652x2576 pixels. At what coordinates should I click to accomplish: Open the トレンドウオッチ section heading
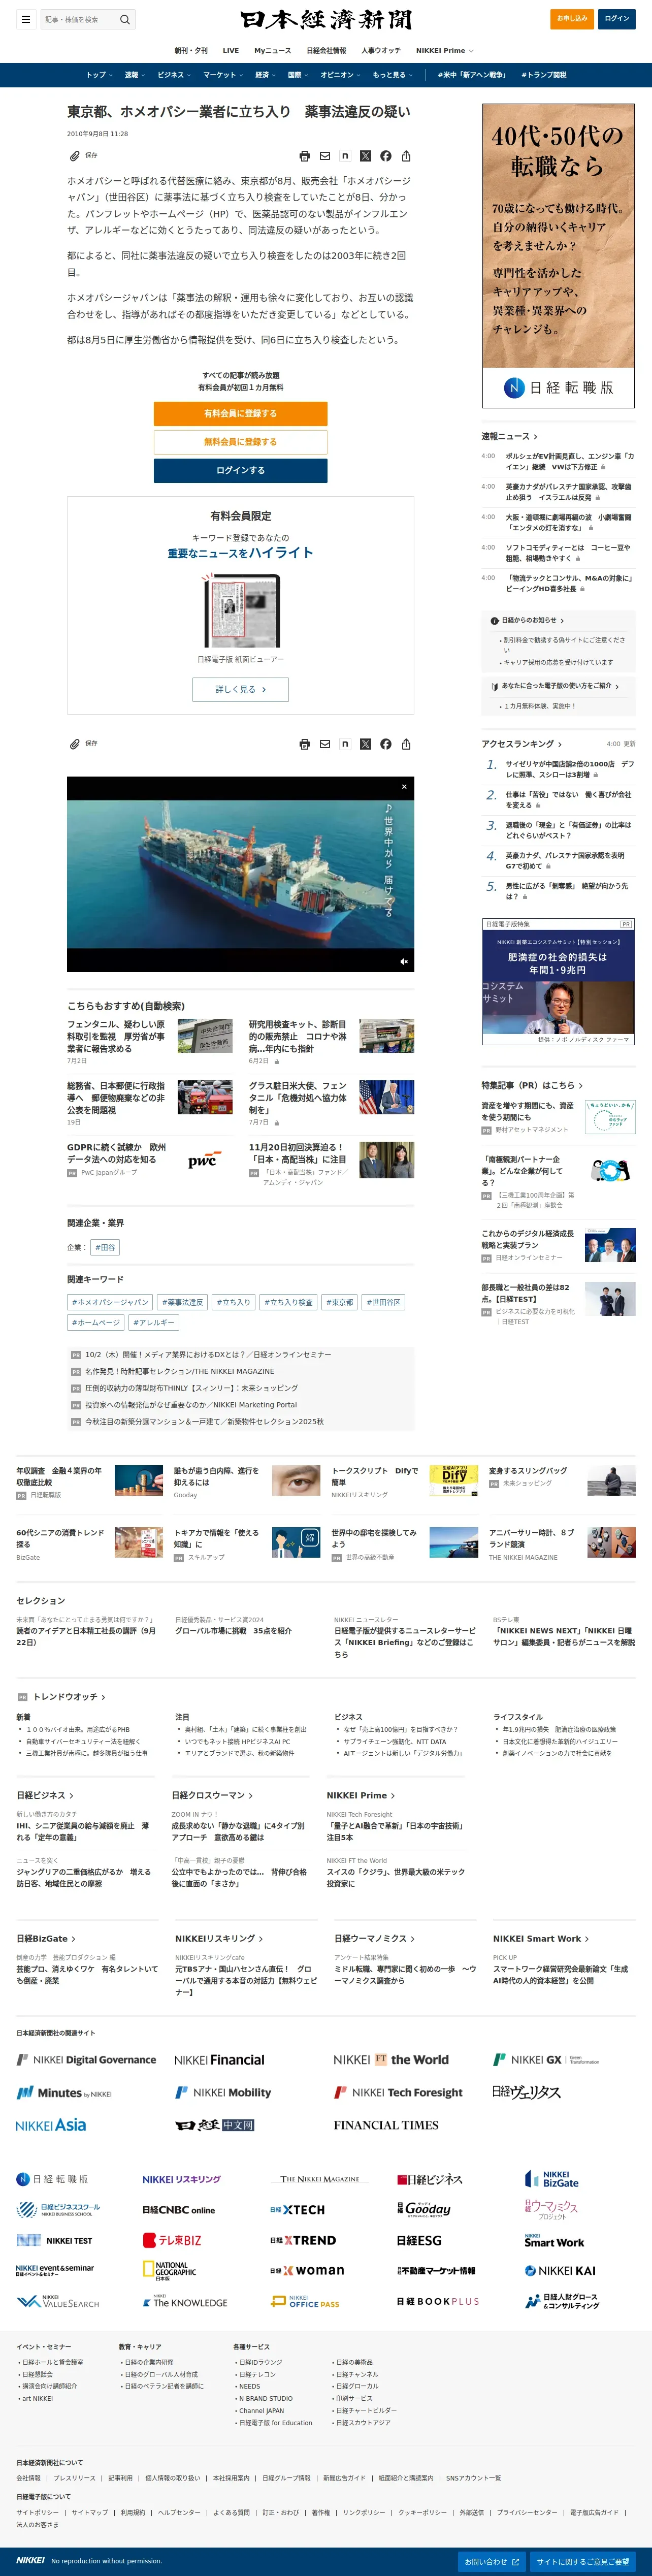coord(69,1697)
